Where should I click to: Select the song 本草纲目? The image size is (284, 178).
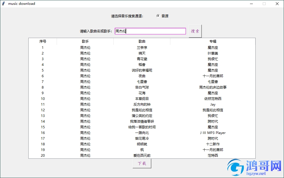pyautogui.click(x=142, y=99)
